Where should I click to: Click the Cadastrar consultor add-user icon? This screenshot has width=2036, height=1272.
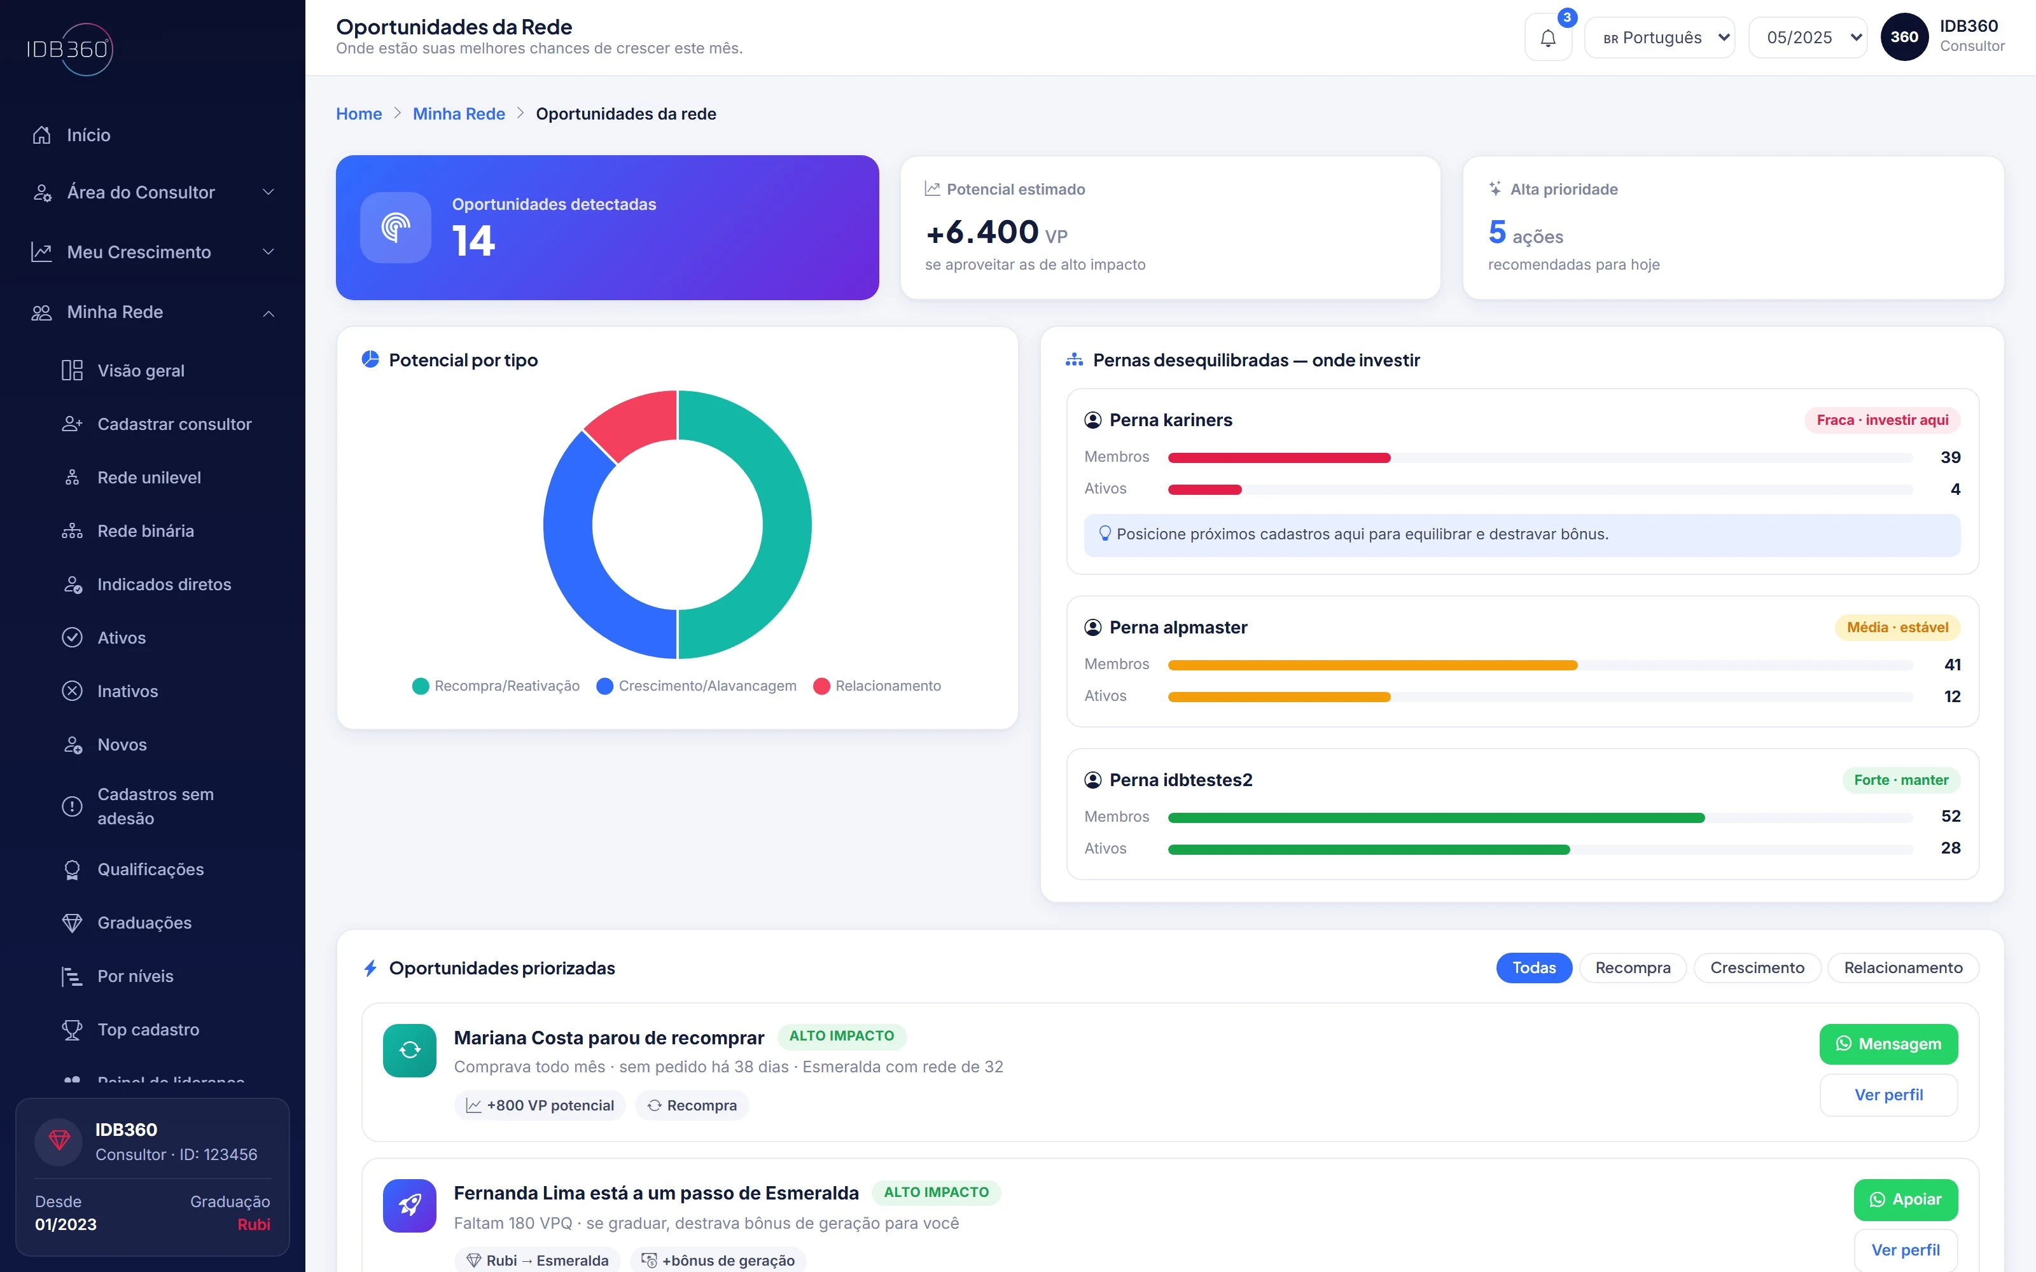(73, 424)
